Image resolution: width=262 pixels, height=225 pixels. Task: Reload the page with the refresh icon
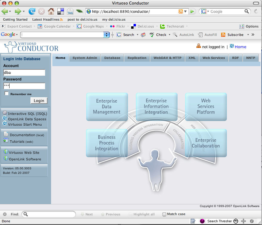click(x=32, y=11)
